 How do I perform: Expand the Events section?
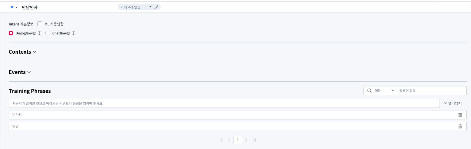tap(20, 72)
